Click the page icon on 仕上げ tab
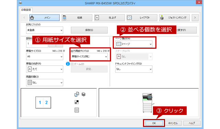 point(97,17)
